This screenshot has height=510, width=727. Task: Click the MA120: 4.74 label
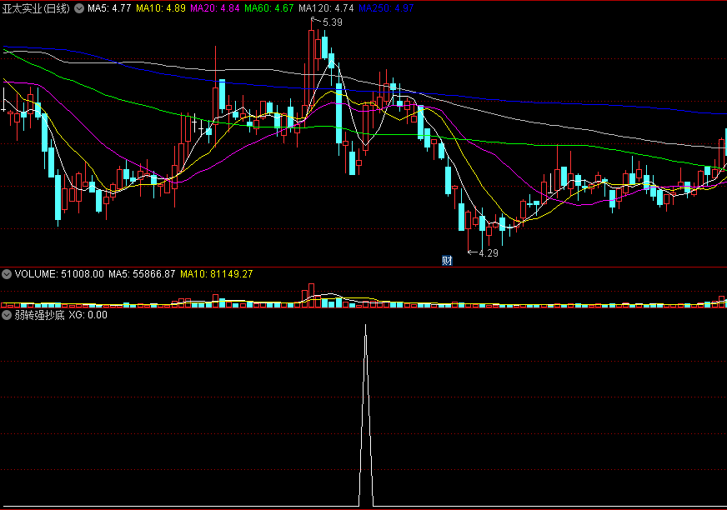click(326, 8)
